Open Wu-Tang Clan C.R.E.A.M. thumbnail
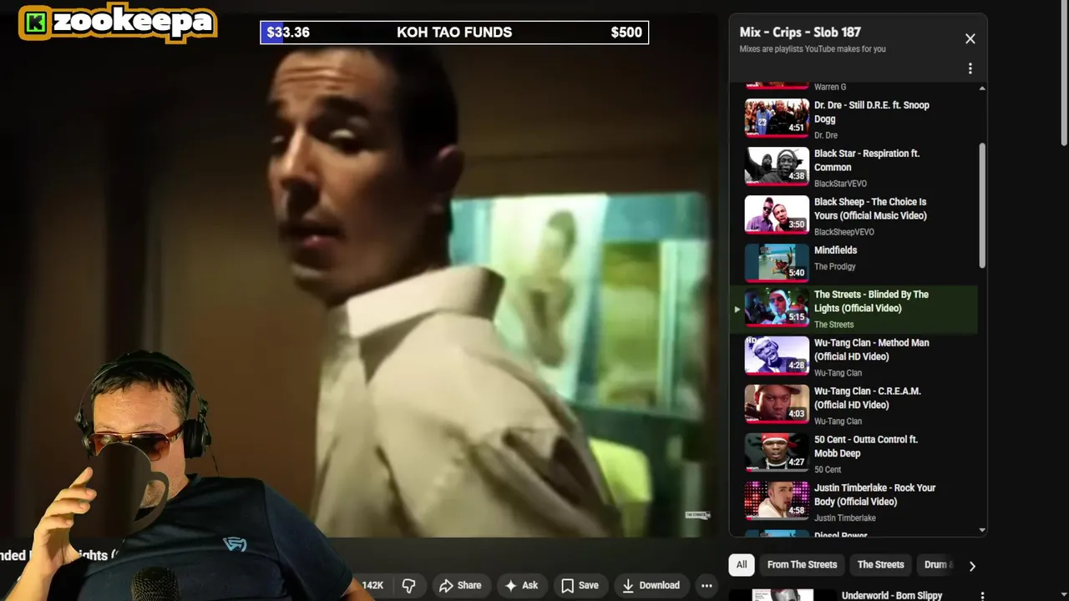The width and height of the screenshot is (1069, 601). 777,403
